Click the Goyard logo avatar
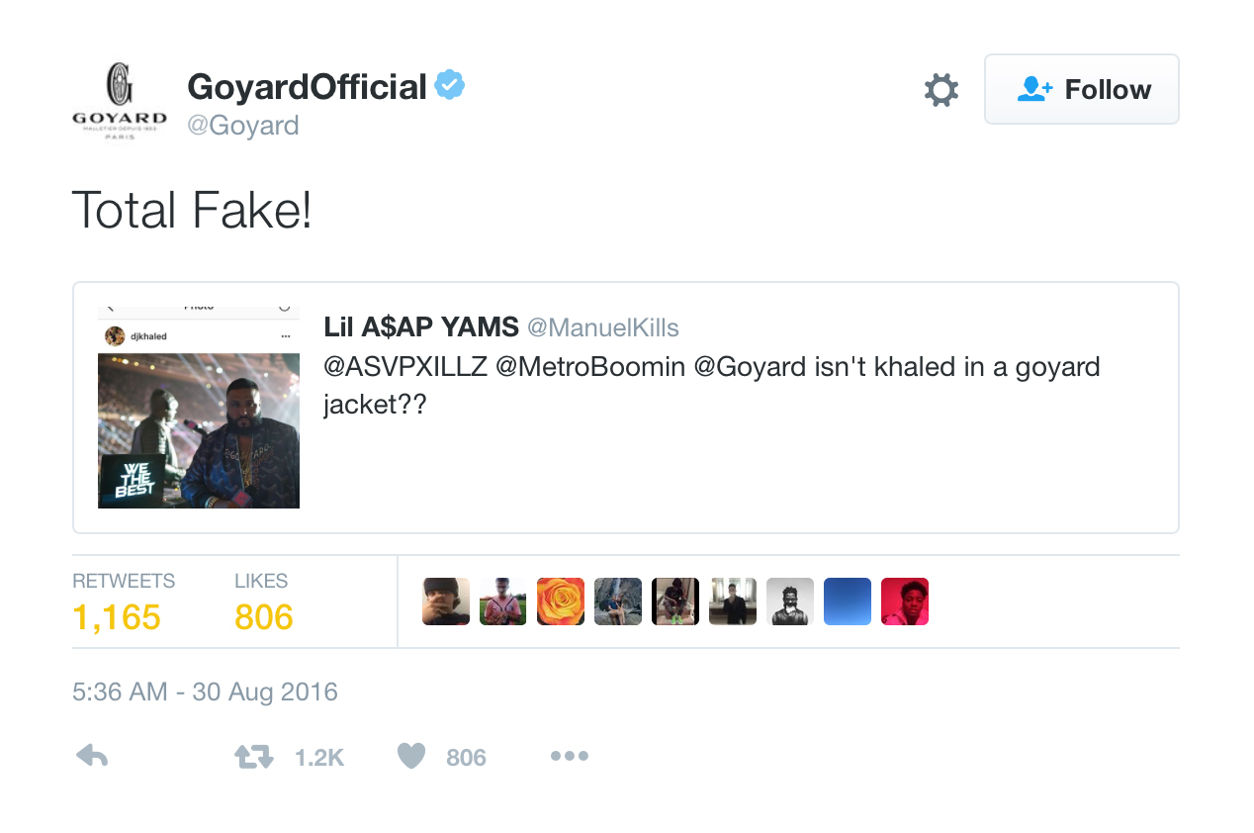This screenshot has height=833, width=1254. coord(120,100)
